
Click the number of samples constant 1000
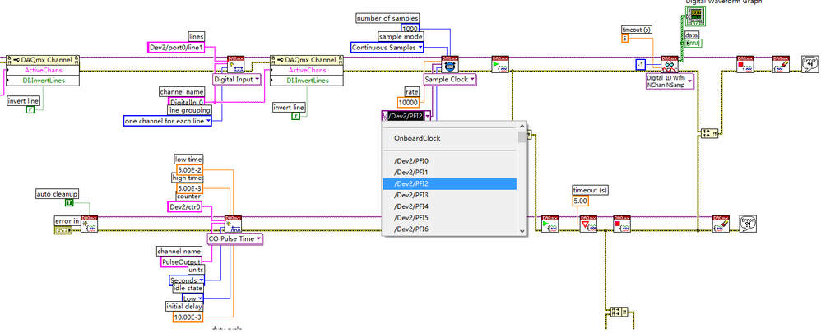click(x=410, y=28)
